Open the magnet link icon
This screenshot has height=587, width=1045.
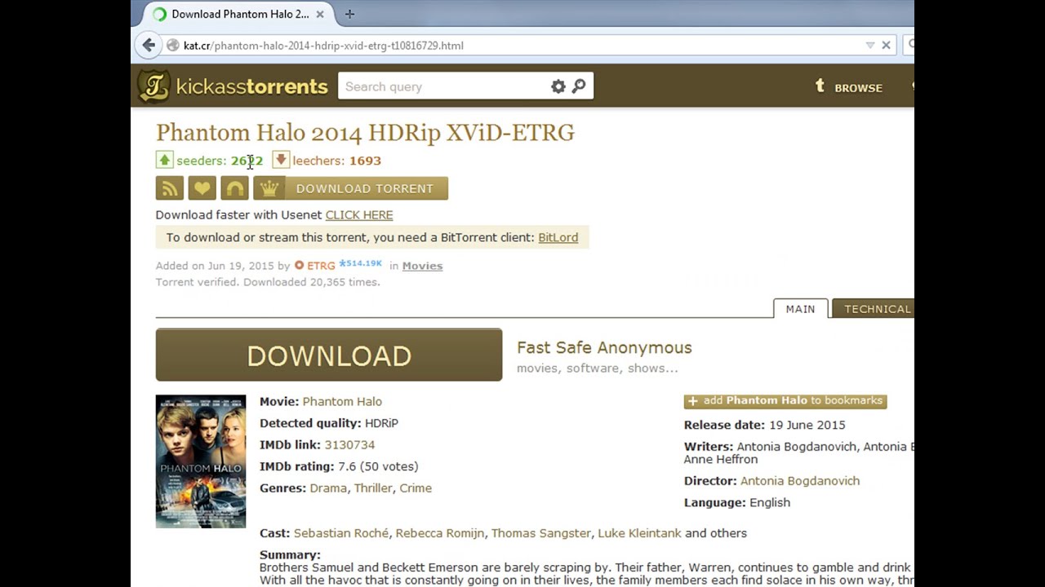234,188
